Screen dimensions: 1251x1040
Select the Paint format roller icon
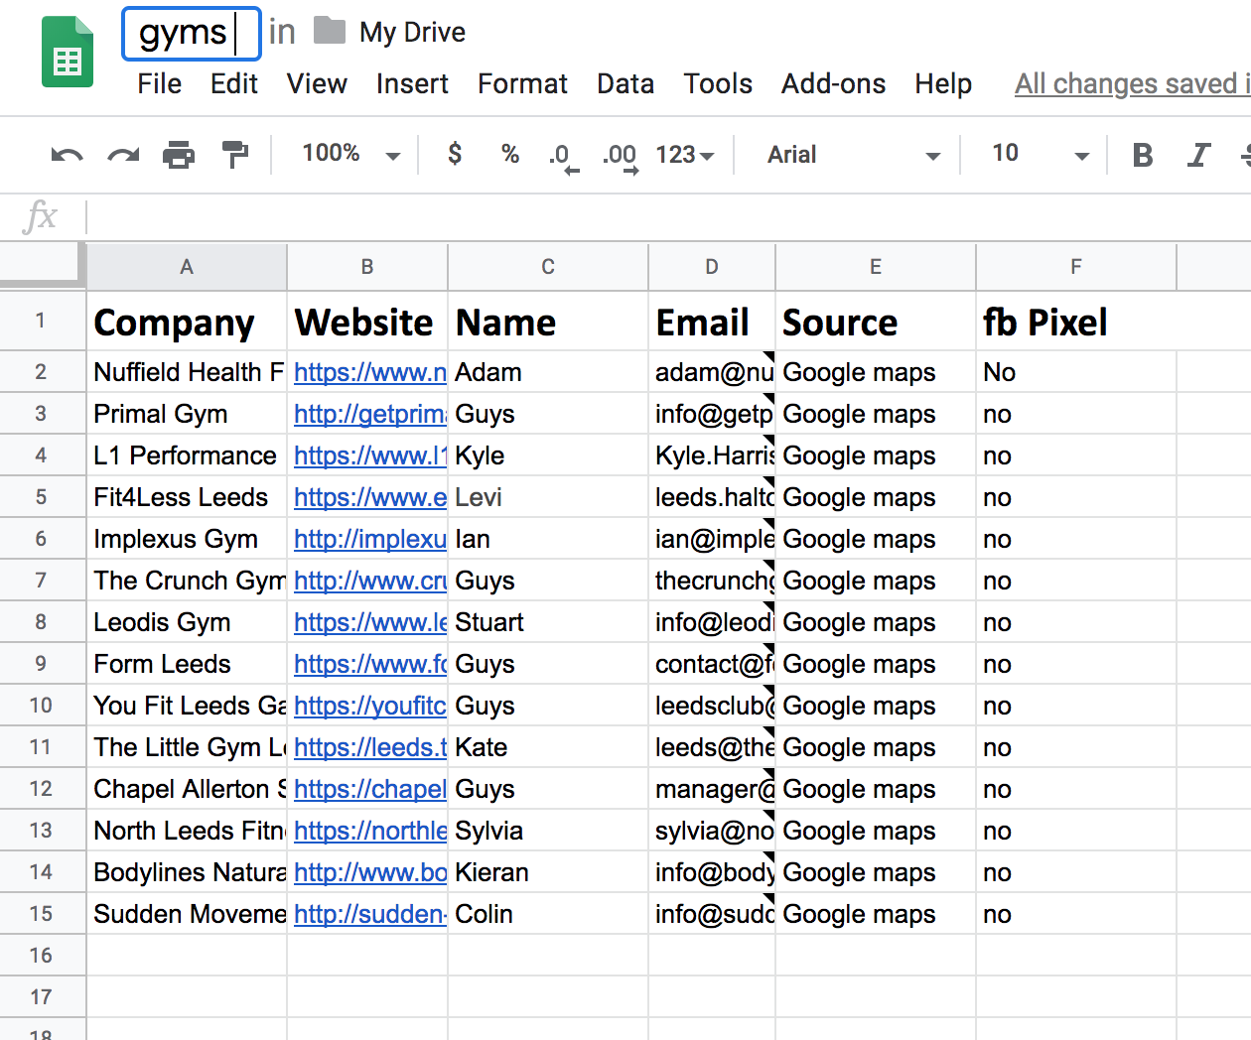235,155
